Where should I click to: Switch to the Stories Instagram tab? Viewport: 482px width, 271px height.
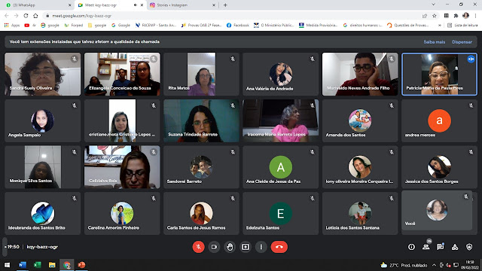[182, 5]
